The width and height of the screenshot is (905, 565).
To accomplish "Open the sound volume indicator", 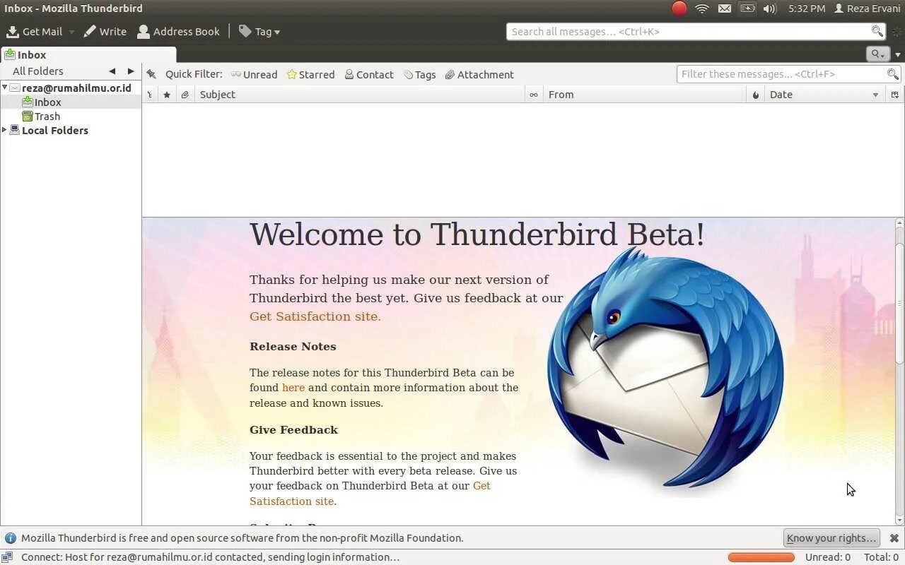I will tap(770, 8).
